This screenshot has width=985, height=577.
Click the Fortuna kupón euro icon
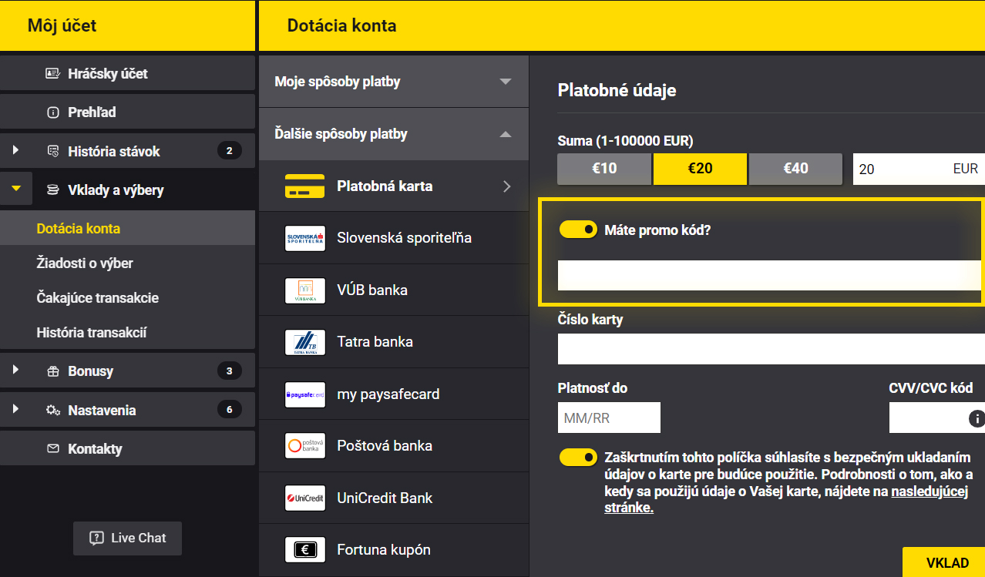[x=305, y=549]
